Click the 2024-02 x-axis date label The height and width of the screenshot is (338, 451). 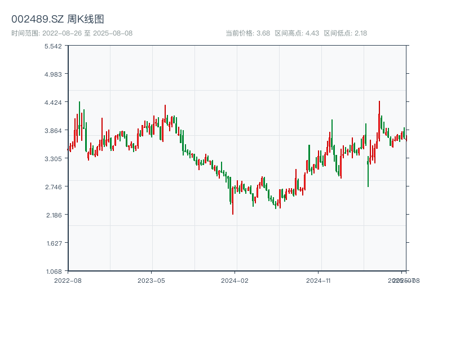click(235, 280)
